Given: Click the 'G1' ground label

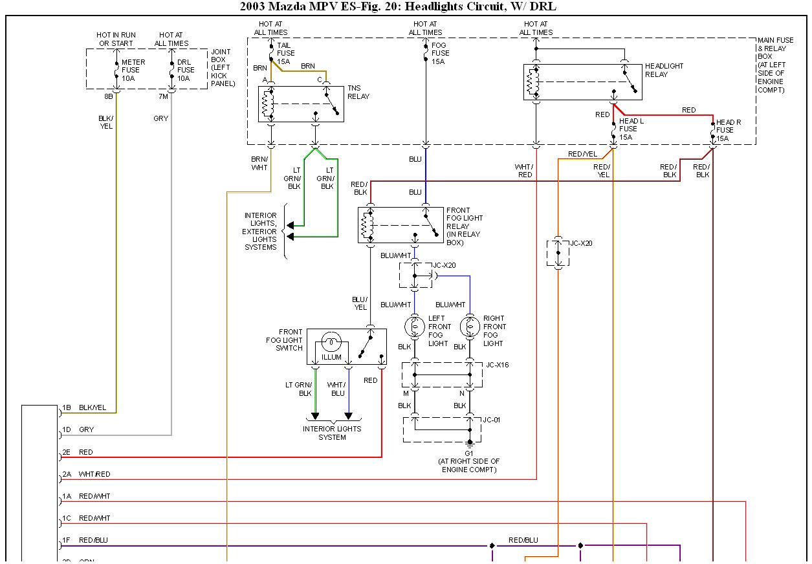Looking at the screenshot, I should (x=470, y=453).
